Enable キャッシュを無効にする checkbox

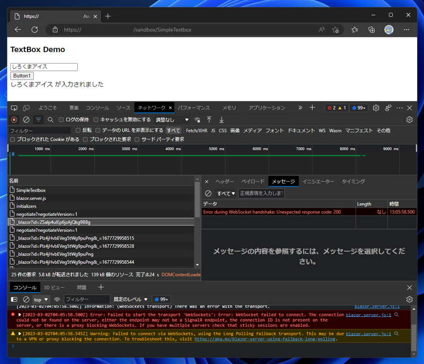click(96, 119)
